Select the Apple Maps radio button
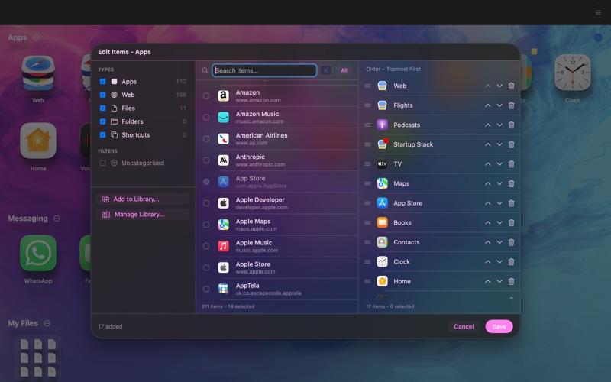 tap(206, 225)
